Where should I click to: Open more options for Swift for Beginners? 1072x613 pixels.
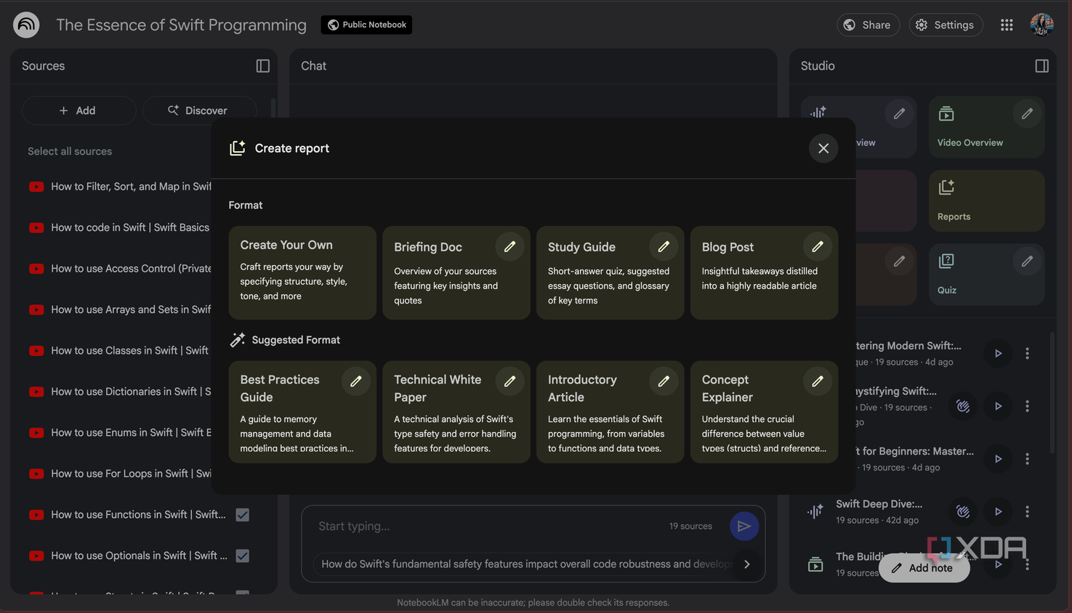(1027, 459)
